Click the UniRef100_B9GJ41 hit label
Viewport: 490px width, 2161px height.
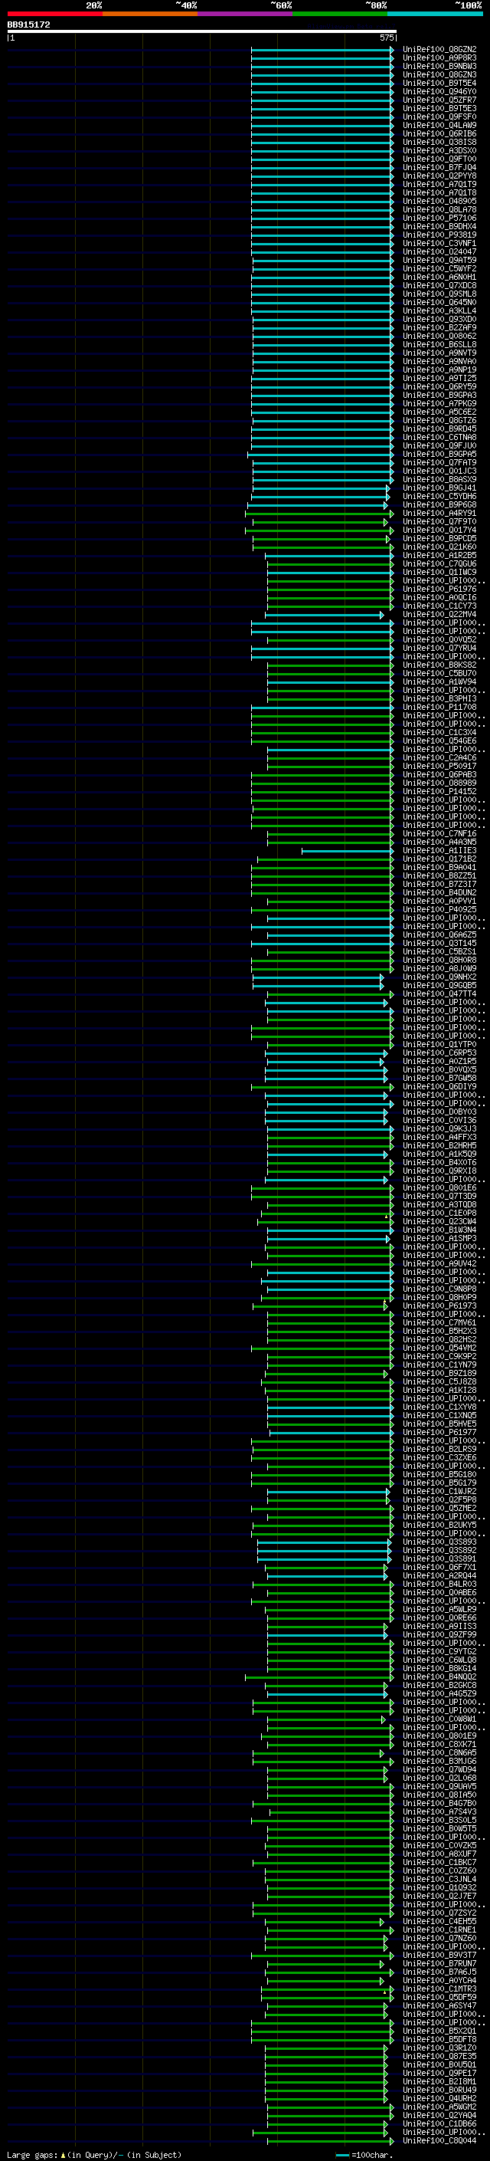pos(439,488)
